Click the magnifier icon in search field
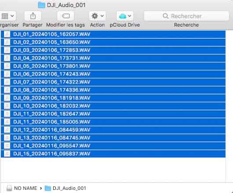233x193 pixels. pyautogui.click(x=165, y=16)
